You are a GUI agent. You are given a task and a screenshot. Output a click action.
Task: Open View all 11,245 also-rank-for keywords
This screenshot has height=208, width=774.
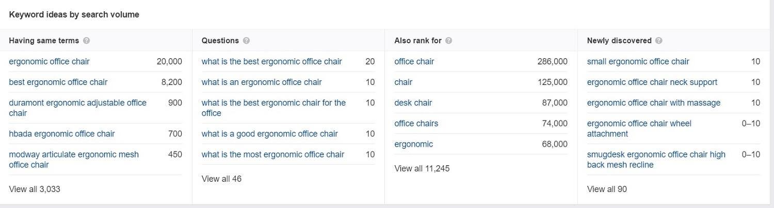422,168
